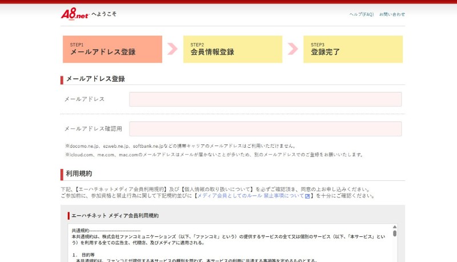Click the arrow between STEP1 and STEP2
The image size is (457, 262).
[173, 49]
